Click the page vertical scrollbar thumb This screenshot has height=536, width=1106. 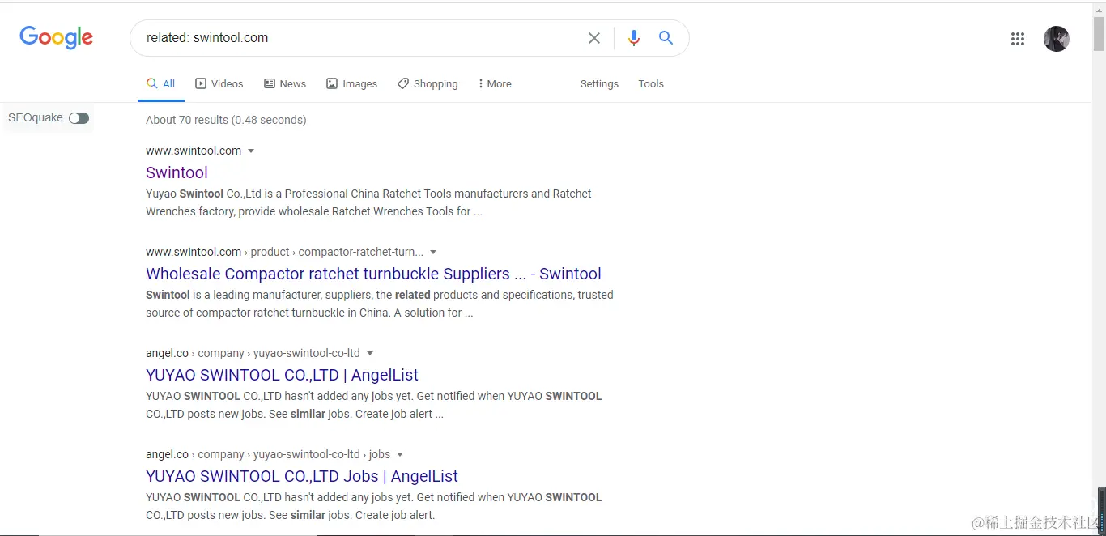pos(1099,32)
